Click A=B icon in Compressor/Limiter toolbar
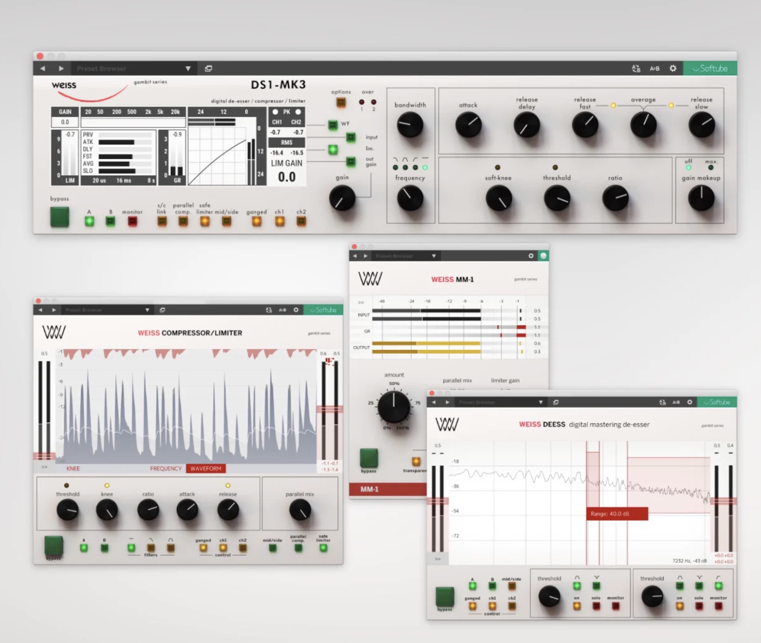Screen dimensions: 761x643 point(283,310)
